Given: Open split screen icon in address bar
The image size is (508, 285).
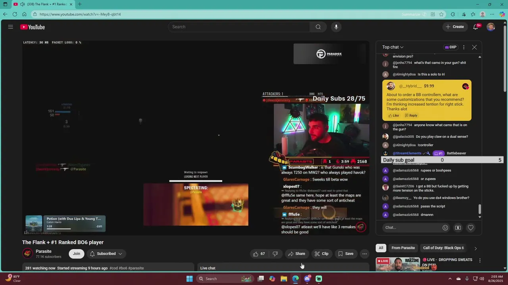Looking at the screenshot, I should point(433,14).
